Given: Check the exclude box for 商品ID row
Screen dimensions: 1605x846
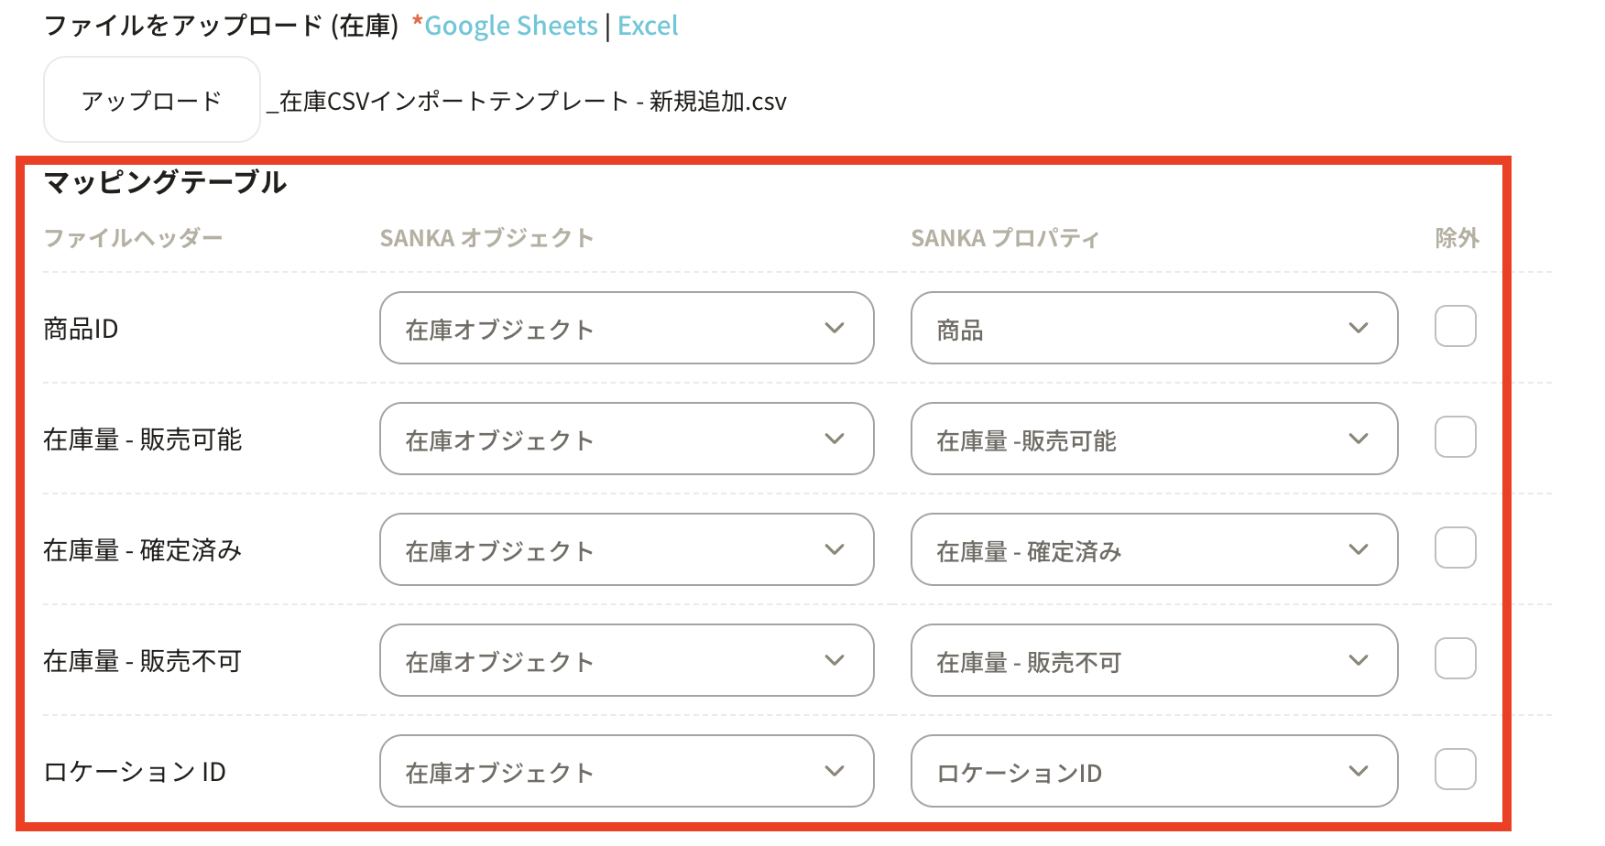Looking at the screenshot, I should [1455, 327].
